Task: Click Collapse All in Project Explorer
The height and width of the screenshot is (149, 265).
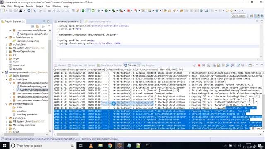Action: point(33,26)
